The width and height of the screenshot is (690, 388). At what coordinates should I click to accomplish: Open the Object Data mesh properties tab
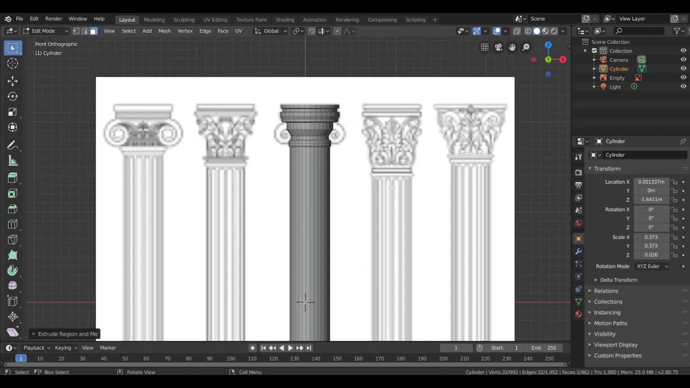click(578, 302)
